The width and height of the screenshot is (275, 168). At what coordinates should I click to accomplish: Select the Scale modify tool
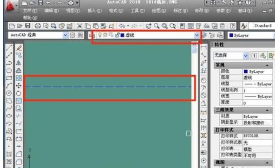(19, 101)
